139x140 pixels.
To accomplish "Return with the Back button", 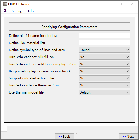I will coord(65,136).
